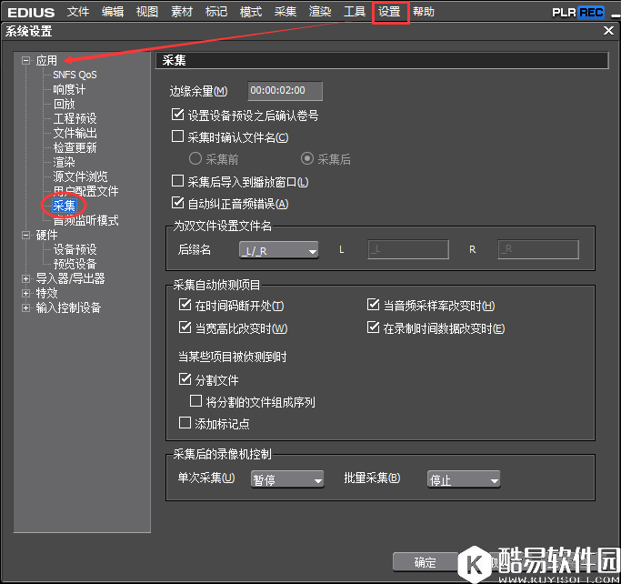This screenshot has height=584, width=621.
Task: Click the EDIUS logo
Action: click(31, 13)
